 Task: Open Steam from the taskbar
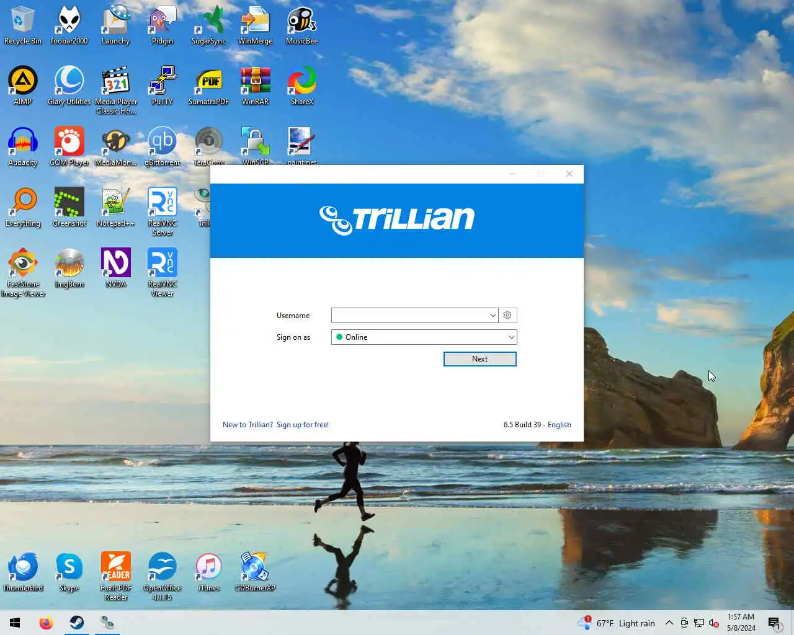coord(77,623)
